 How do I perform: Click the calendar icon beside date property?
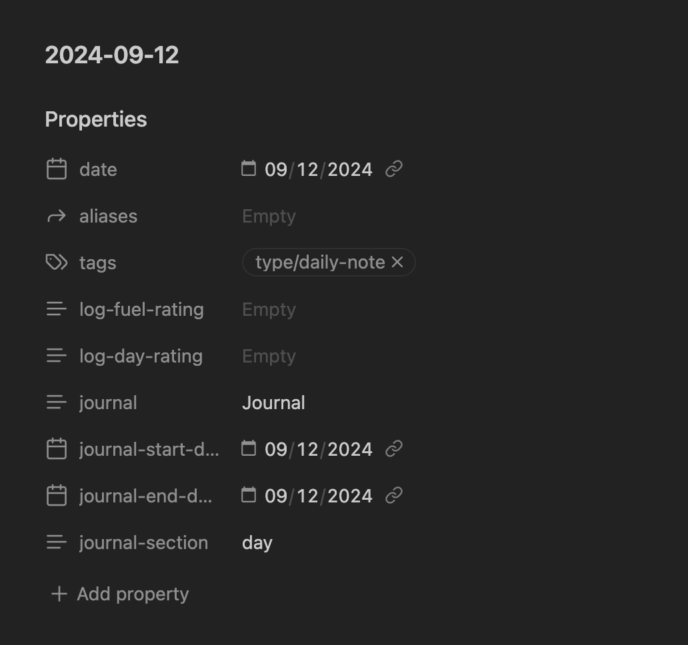[57, 169]
